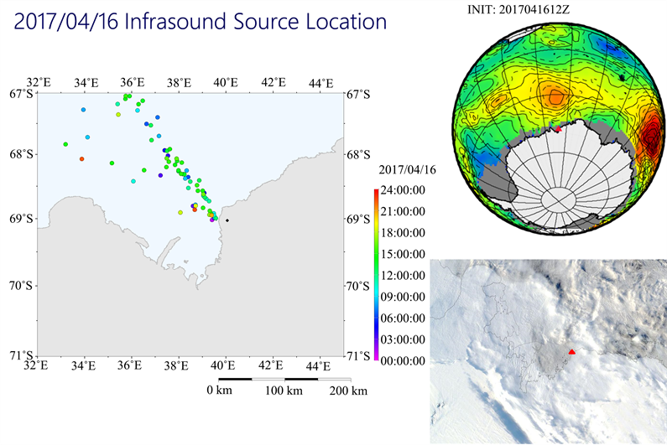The width and height of the screenshot is (667, 445).
Task: Click the '2017/04/16 Infrasound Source Location' title
Action: click(x=201, y=23)
